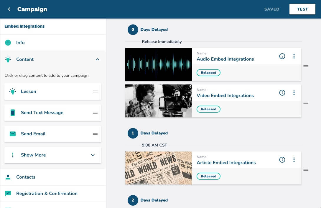Viewport: 321px width, 208px height.
Task: Click info icon on Video Embed Integrations
Action: coord(282,93)
